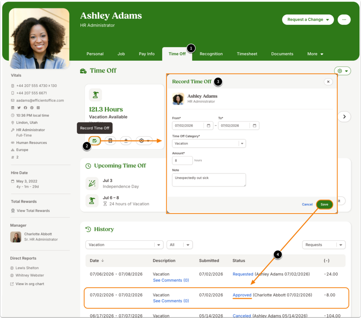The image size is (361, 318).
Task: Open the Request a Change dropdown
Action: point(308,19)
